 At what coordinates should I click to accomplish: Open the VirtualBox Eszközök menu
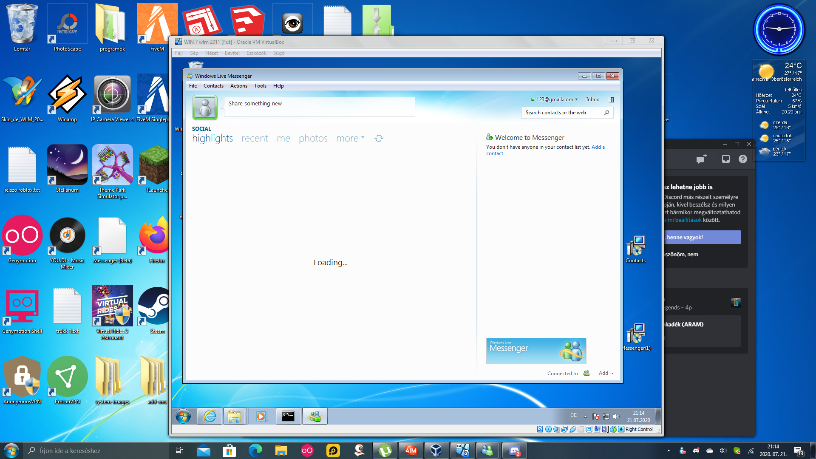pos(256,53)
